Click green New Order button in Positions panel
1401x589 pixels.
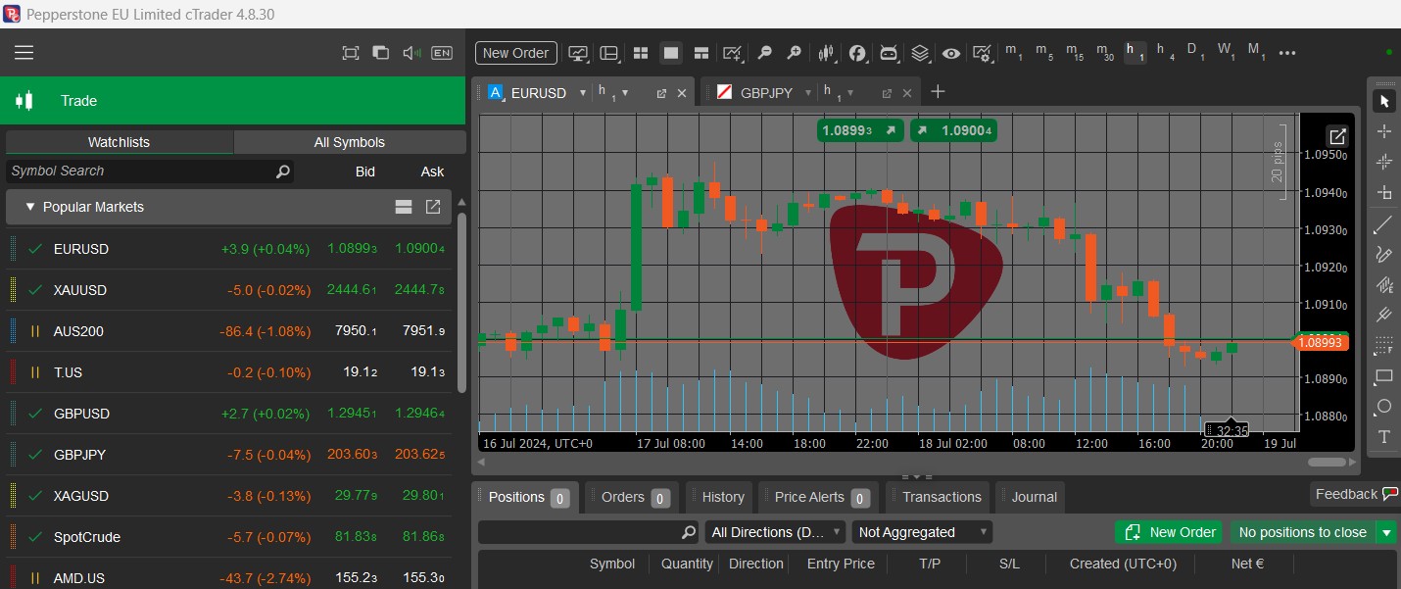[1169, 532]
